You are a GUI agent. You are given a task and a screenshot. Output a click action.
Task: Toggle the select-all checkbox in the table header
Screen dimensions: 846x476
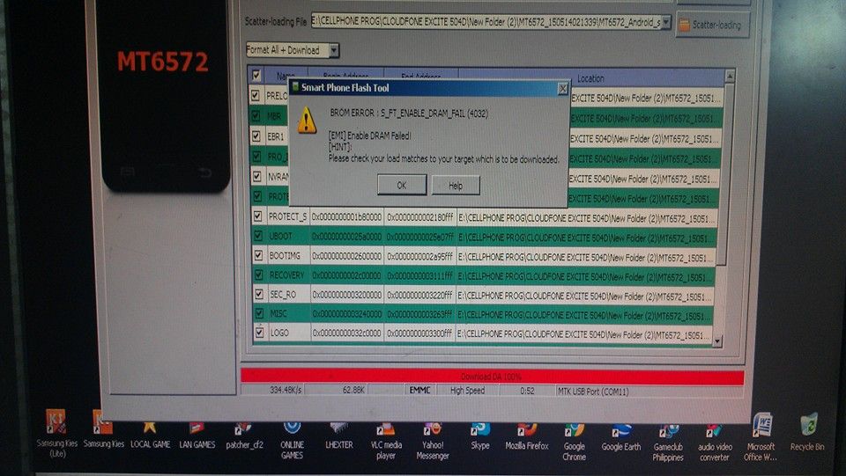(256, 75)
